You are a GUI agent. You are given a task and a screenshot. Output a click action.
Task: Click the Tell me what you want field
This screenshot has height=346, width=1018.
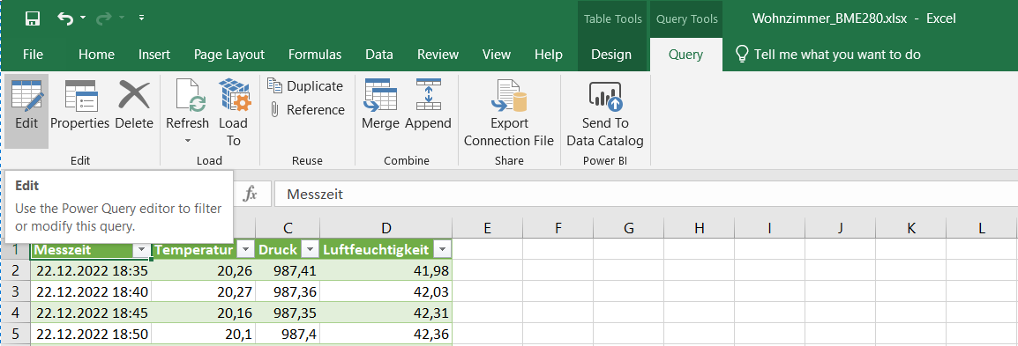[837, 55]
